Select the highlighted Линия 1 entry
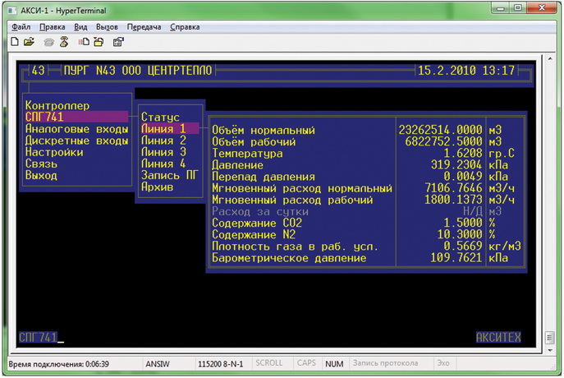 [x=170, y=128]
